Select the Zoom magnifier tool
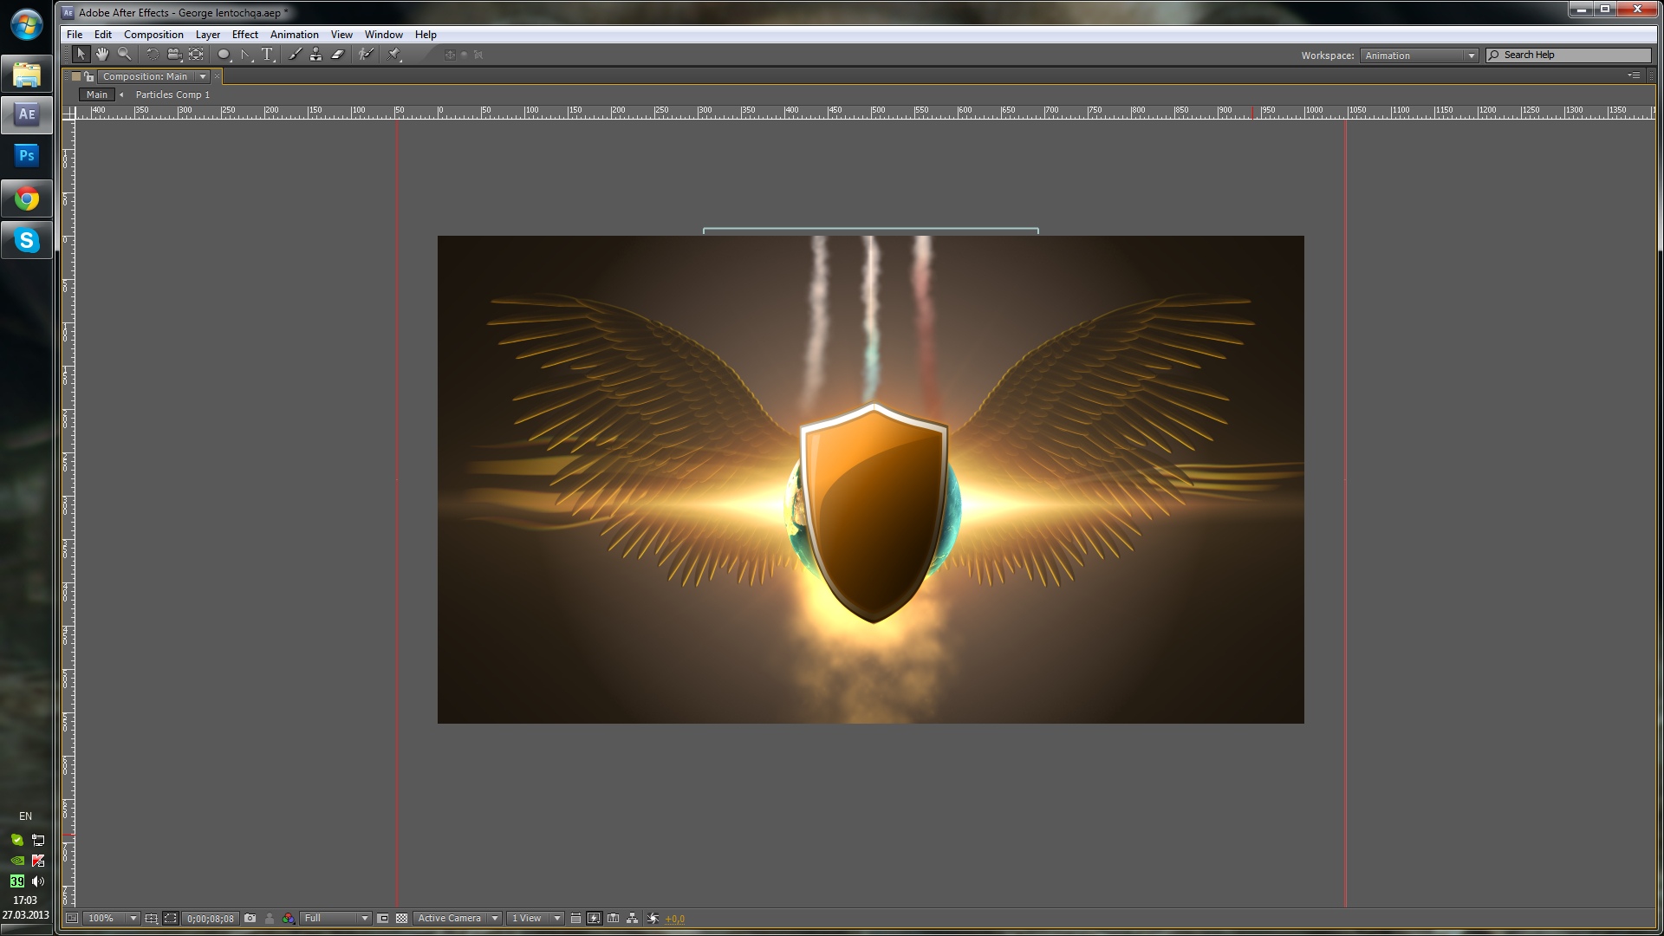The width and height of the screenshot is (1664, 936). (x=125, y=55)
